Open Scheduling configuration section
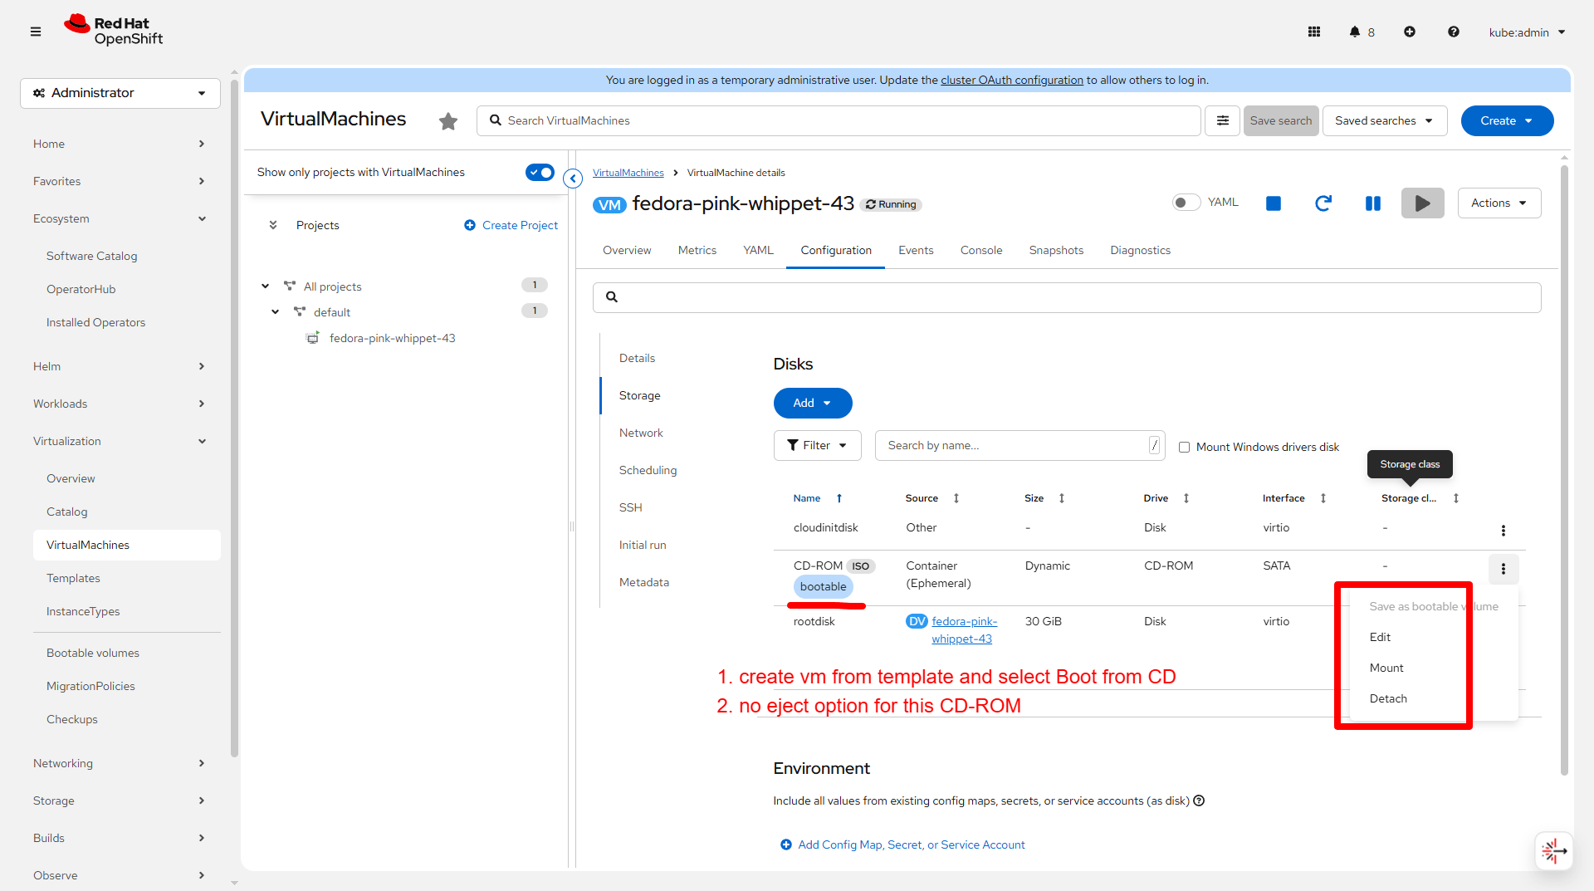This screenshot has width=1594, height=891. coord(648,470)
